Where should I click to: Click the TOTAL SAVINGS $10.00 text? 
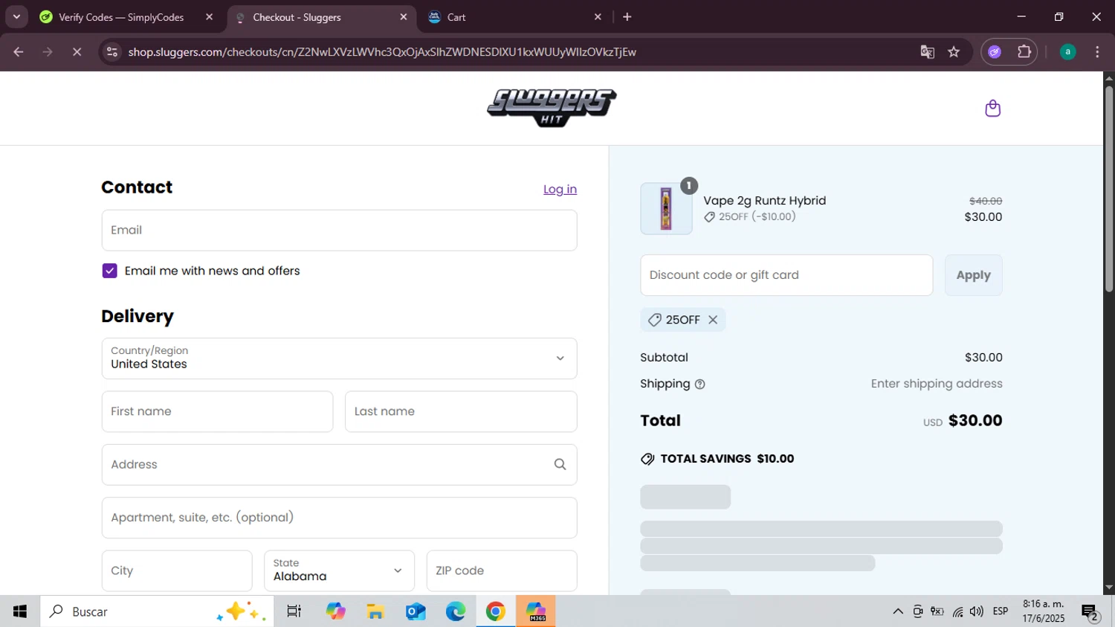pyautogui.click(x=727, y=459)
